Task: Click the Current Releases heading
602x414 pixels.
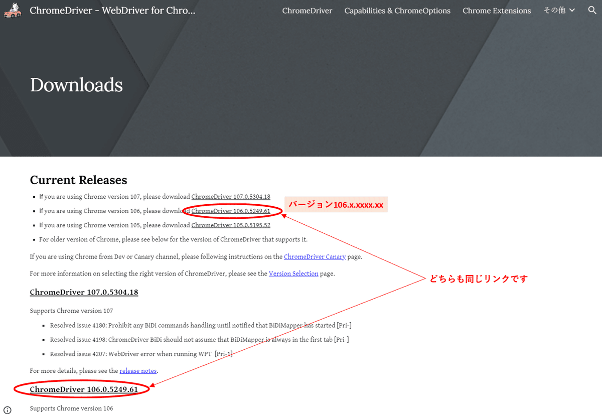Action: [78, 180]
